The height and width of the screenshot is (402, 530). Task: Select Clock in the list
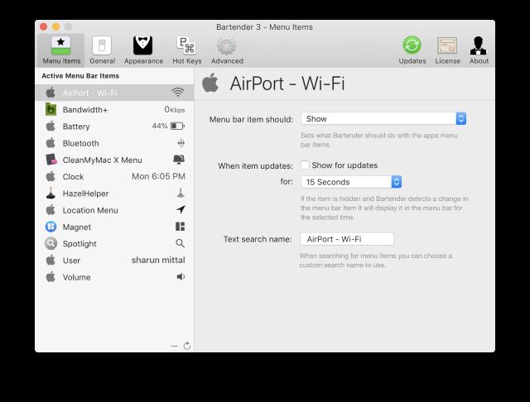click(x=114, y=176)
